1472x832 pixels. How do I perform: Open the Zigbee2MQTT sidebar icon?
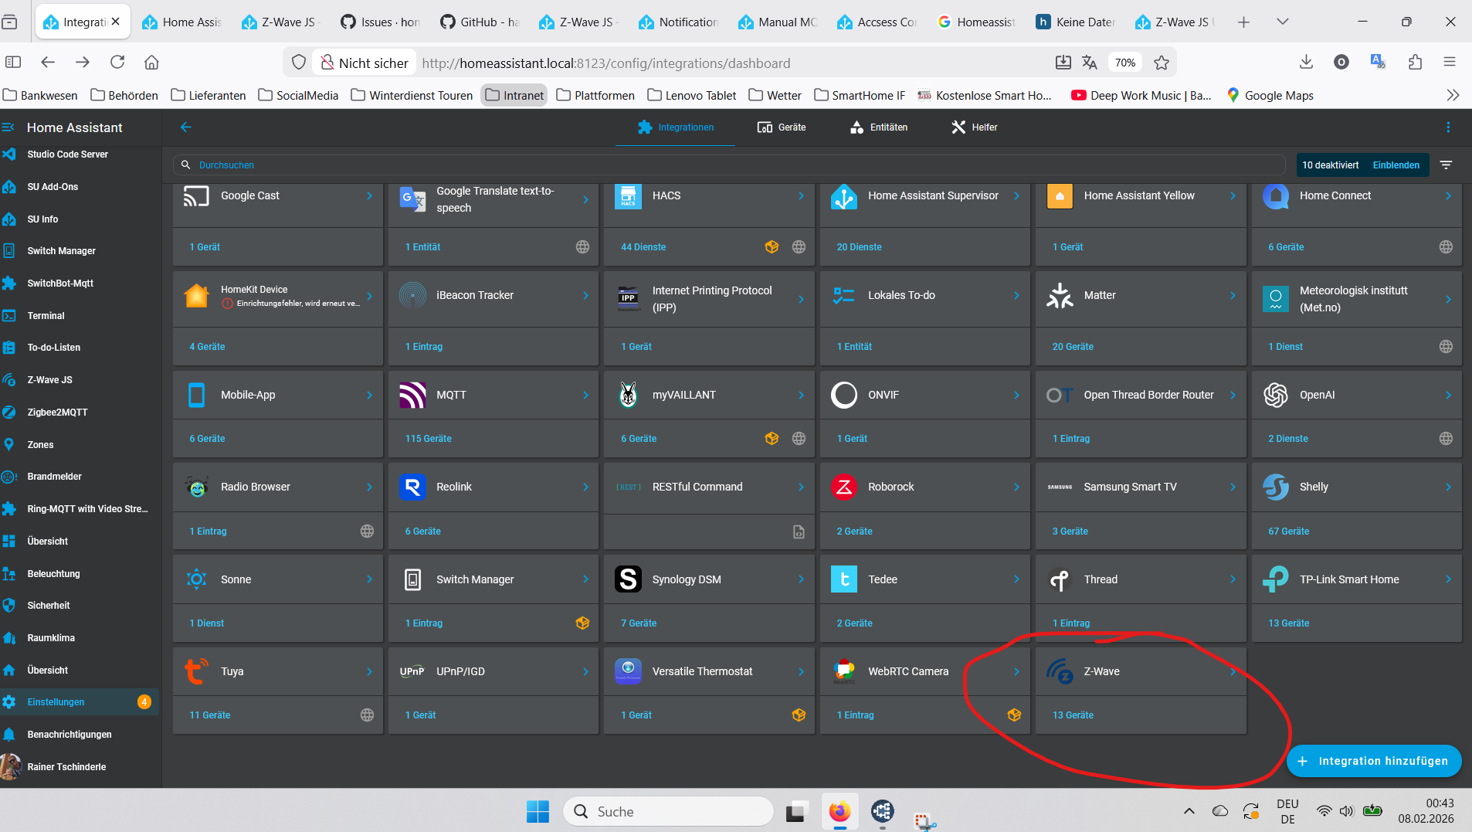coord(9,413)
